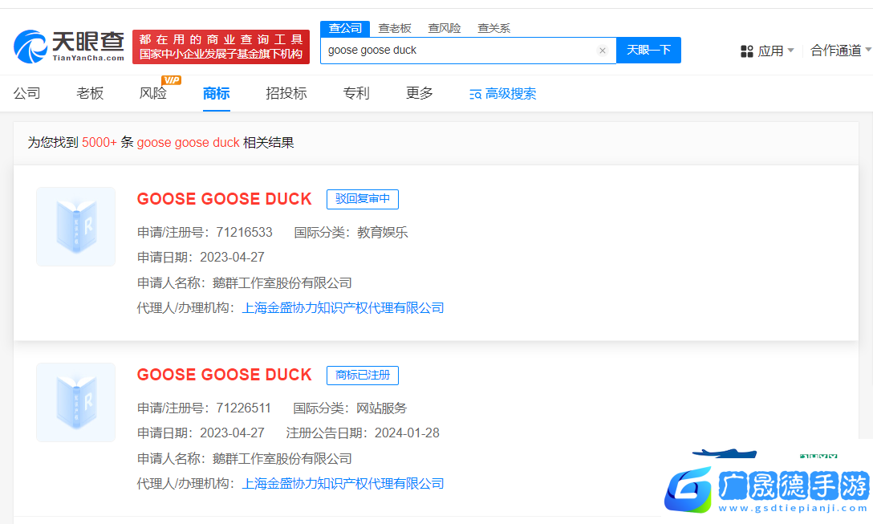This screenshot has height=524, width=873.
Task: Click 国际分类: 网站服务 text
Action: [x=350, y=408]
